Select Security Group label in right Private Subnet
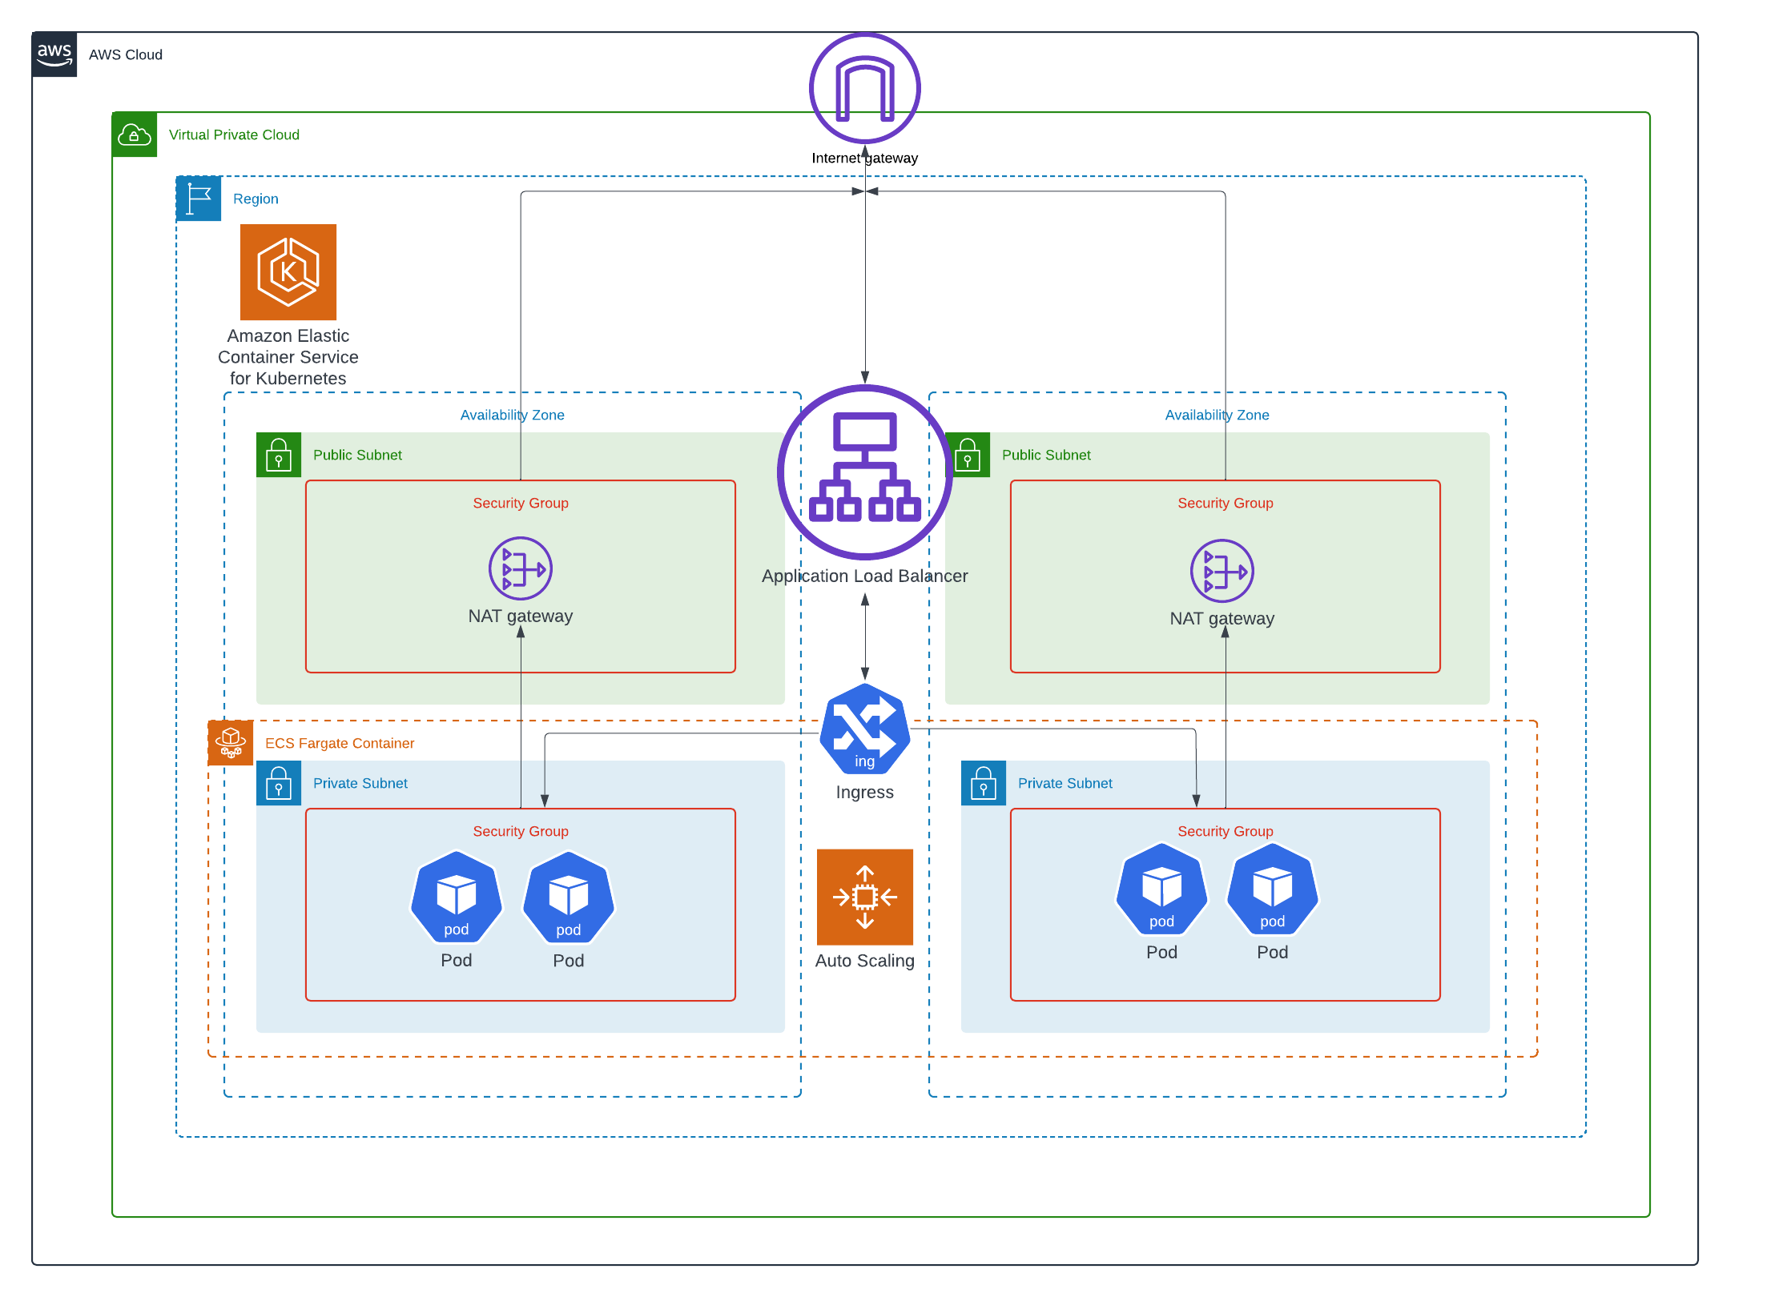The width and height of the screenshot is (1787, 1297). tap(1226, 831)
